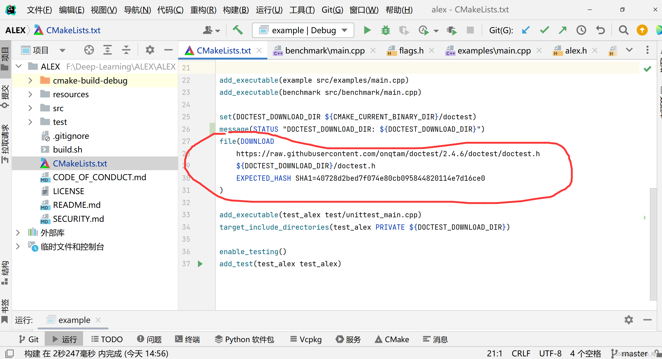Viewport: 662px width, 359px height.
Task: Open the Git(G) menu
Action: coord(332,10)
